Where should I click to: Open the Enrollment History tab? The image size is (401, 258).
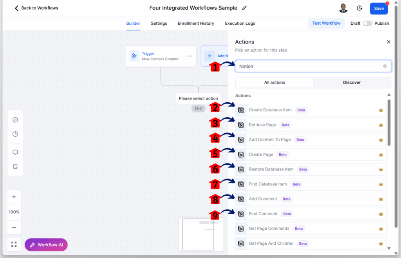(196, 23)
